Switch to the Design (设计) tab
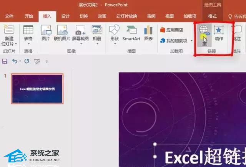 65,16
